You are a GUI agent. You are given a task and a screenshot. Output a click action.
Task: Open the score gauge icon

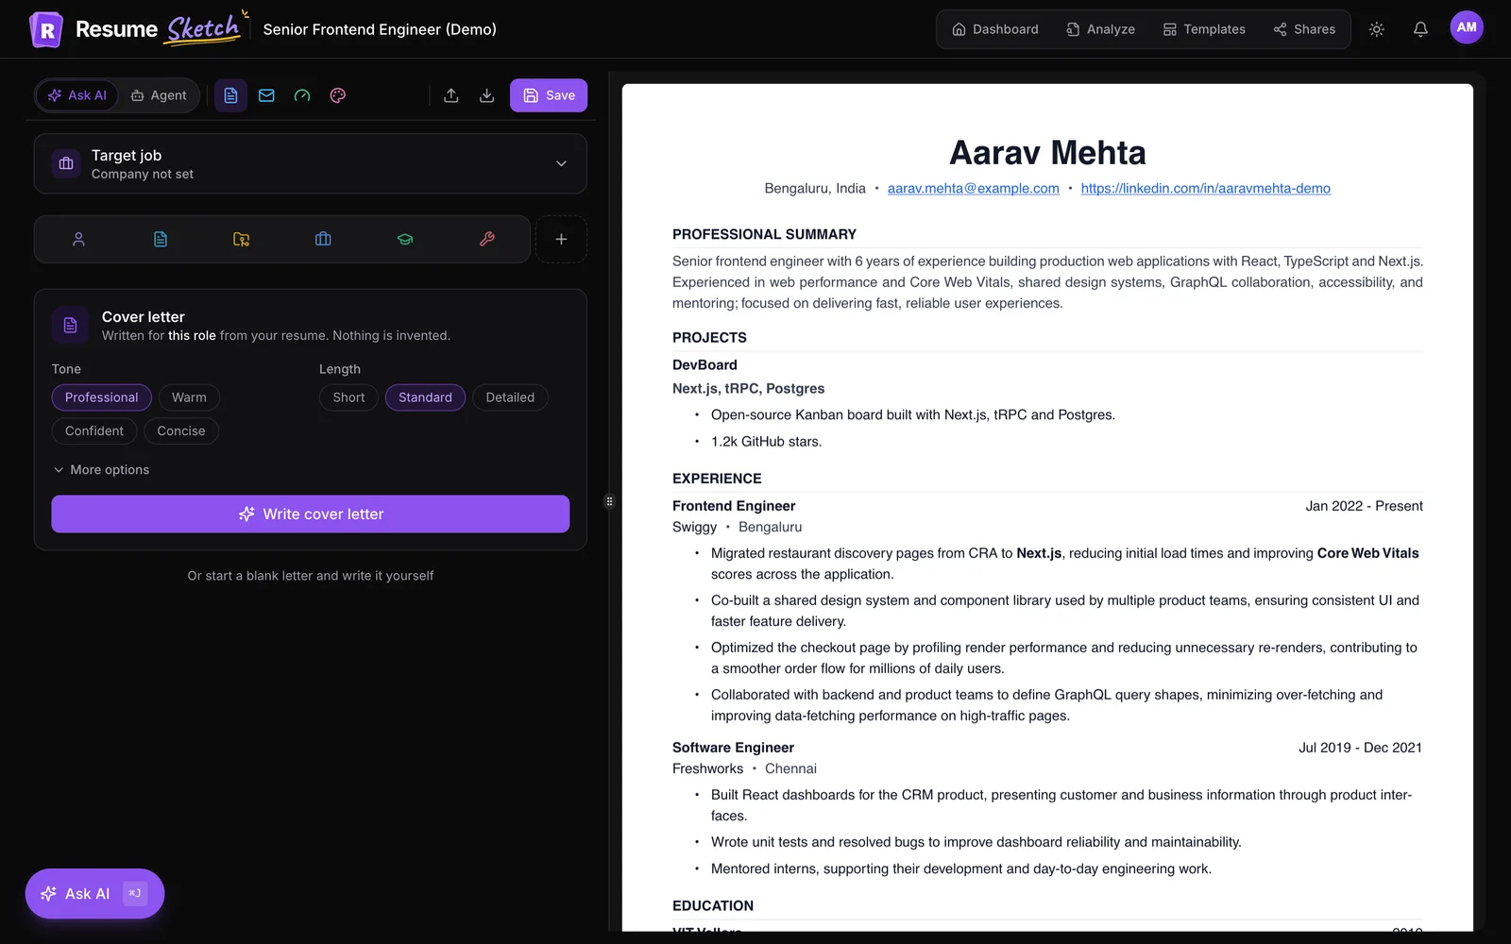click(x=302, y=95)
